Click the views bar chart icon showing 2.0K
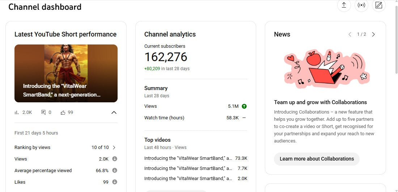The width and height of the screenshot is (398, 192). click(x=17, y=112)
